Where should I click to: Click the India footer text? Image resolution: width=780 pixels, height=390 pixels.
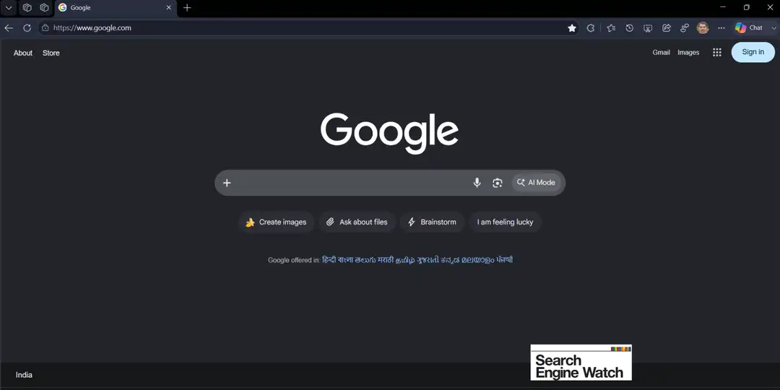pos(24,375)
